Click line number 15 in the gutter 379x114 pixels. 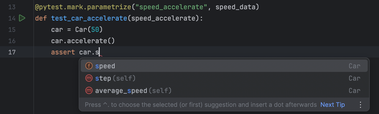tap(12, 30)
